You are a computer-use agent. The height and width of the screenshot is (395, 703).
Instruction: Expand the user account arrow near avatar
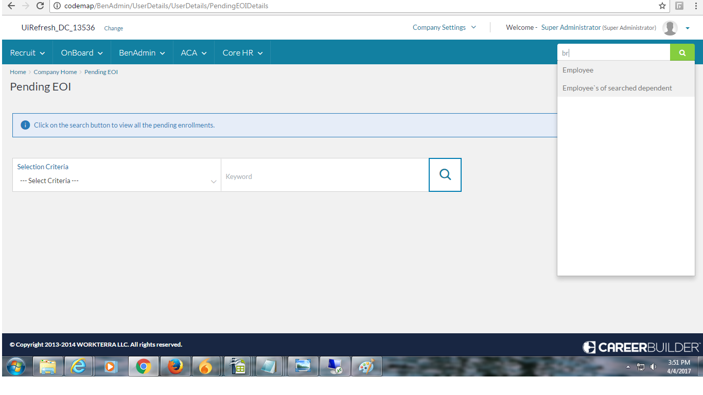click(688, 28)
